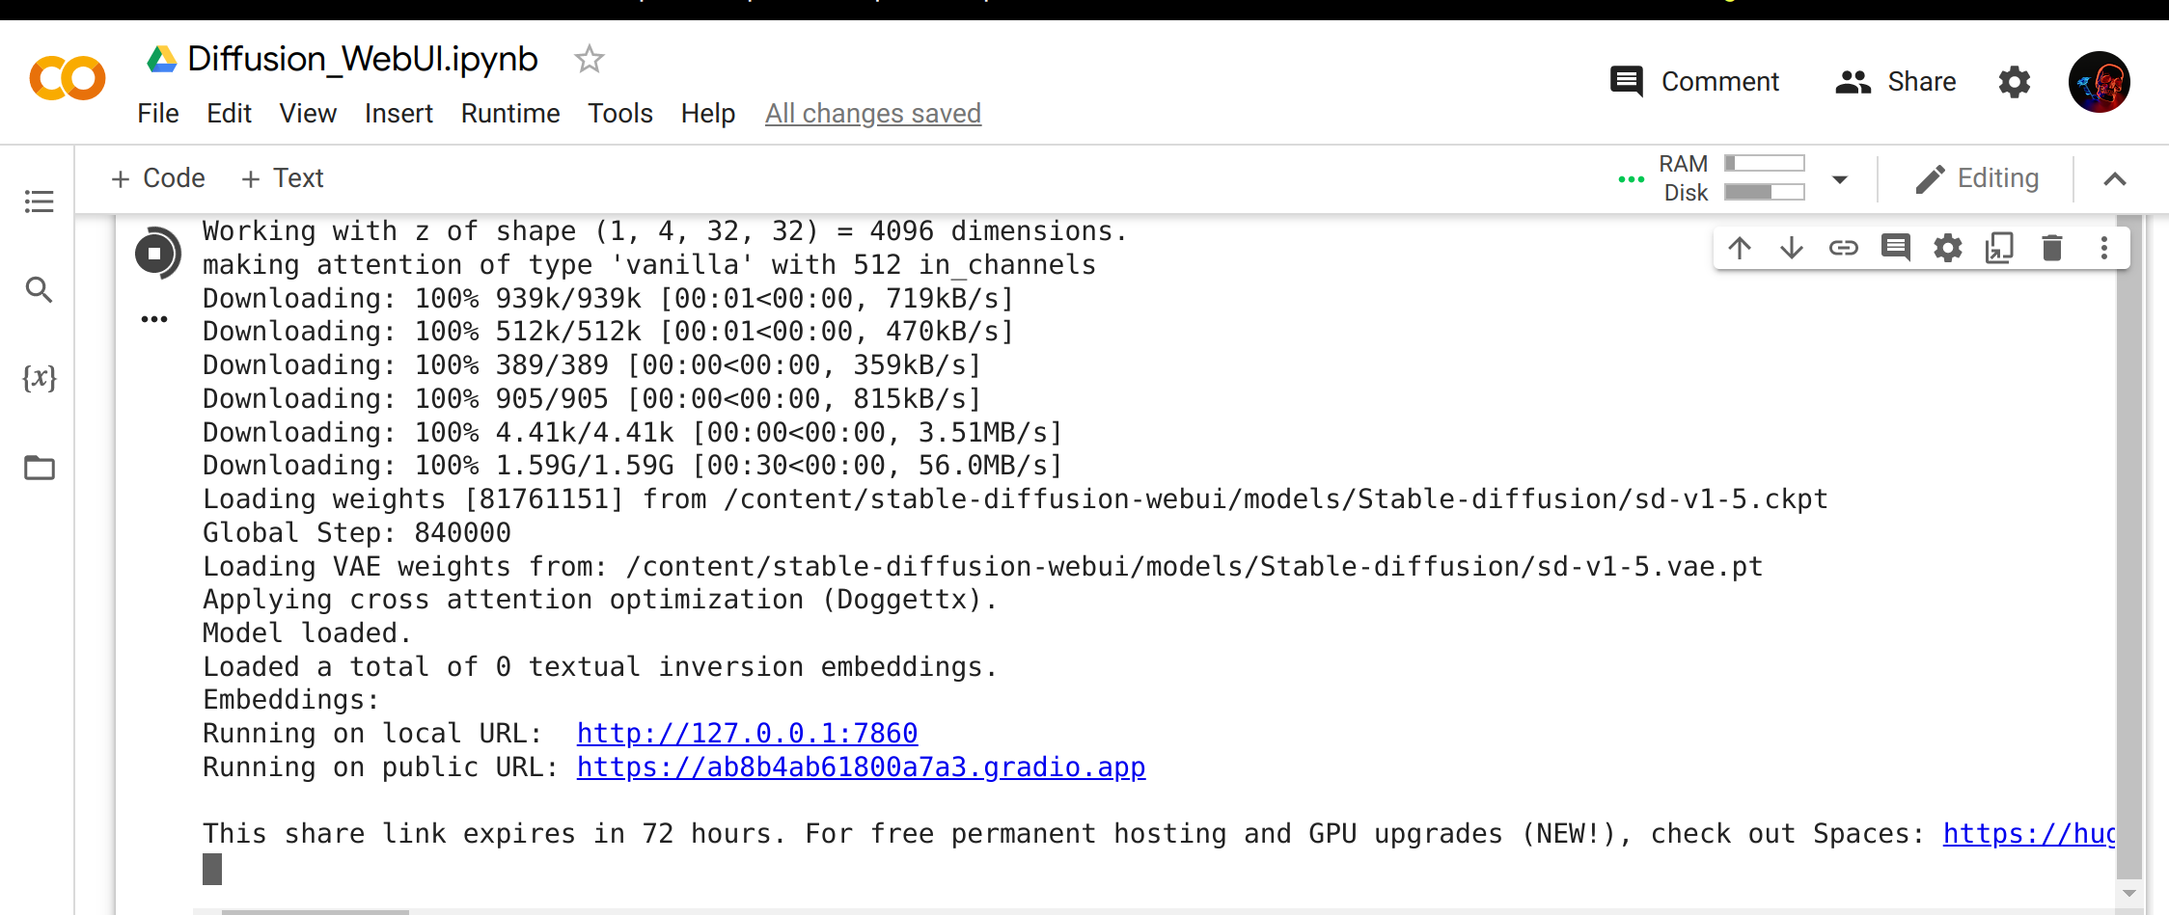Screen dimensions: 2169x915
Task: Open the cell settings gear
Action: [1947, 248]
